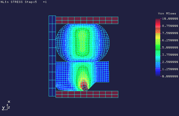Click the XYZ coordinate axis triad

coord(7,106)
